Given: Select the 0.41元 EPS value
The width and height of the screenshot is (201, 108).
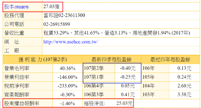Looking at the screenshot, I should [x=128, y=95].
